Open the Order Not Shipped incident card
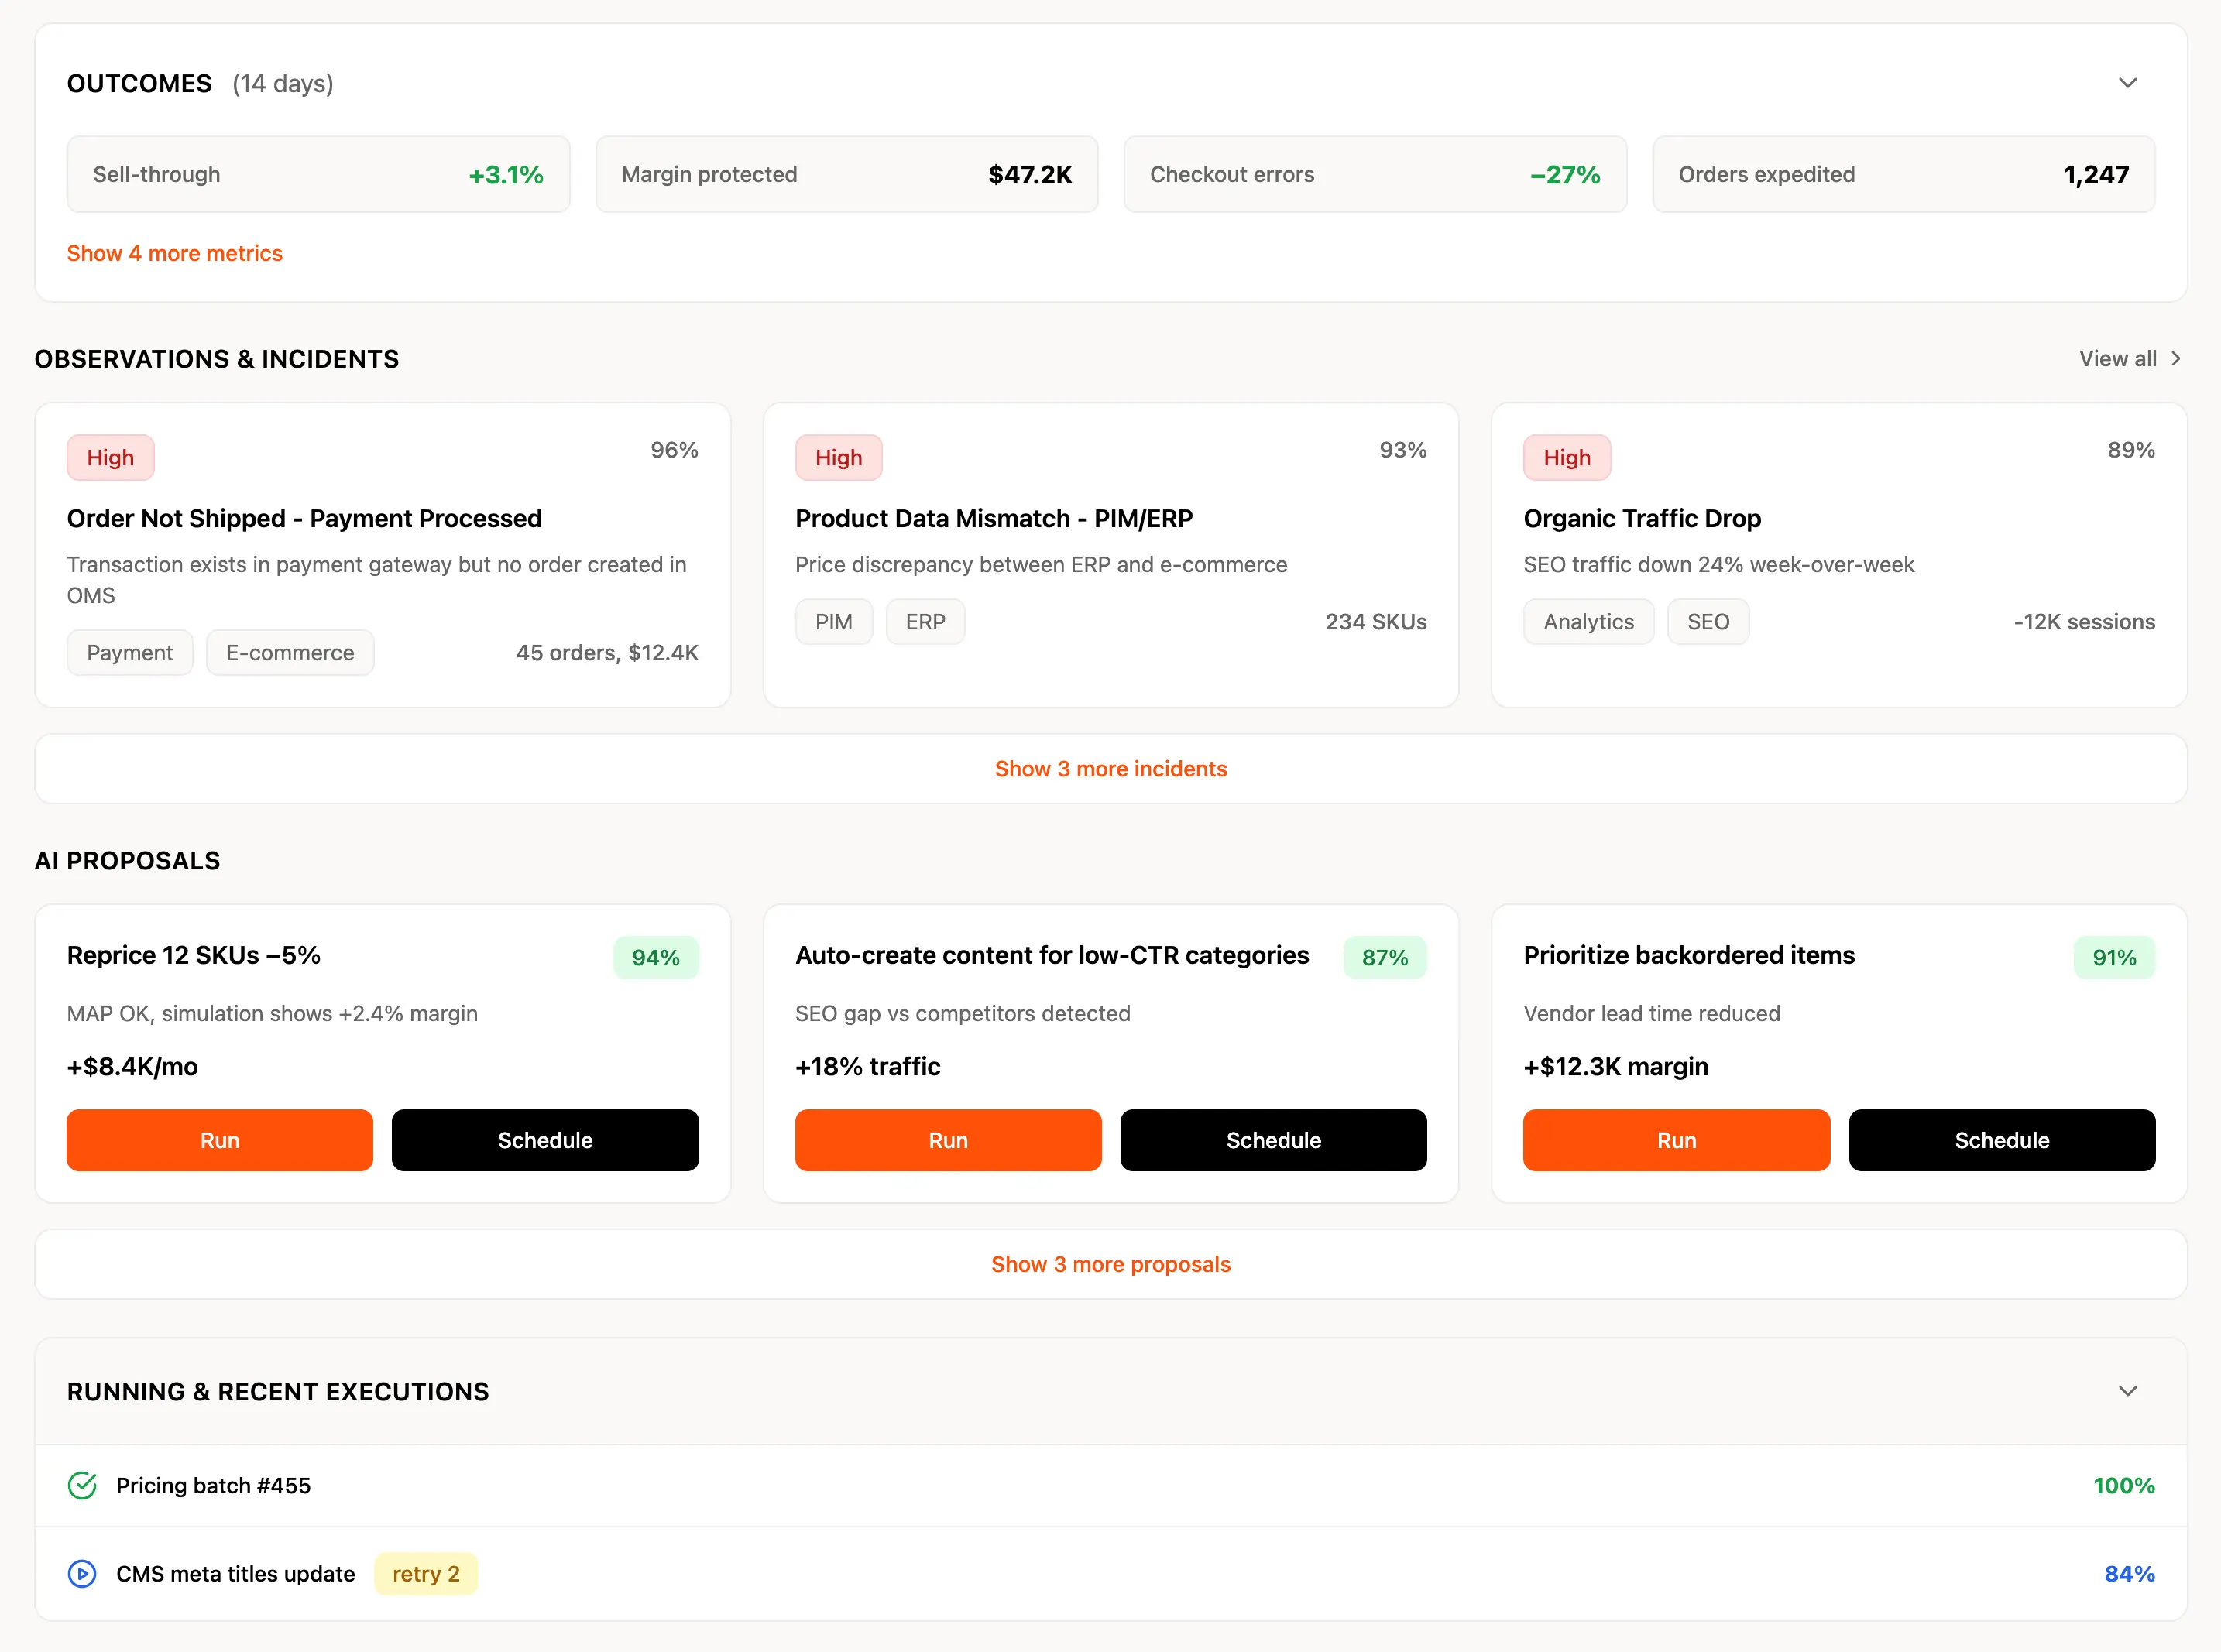Screen dimensions: 2221x1652 click(x=304, y=518)
